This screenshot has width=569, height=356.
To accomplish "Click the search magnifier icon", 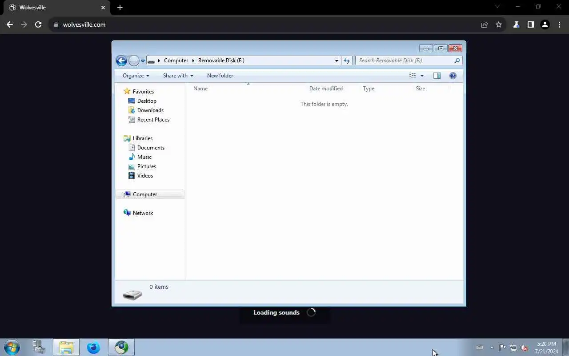I will [457, 61].
